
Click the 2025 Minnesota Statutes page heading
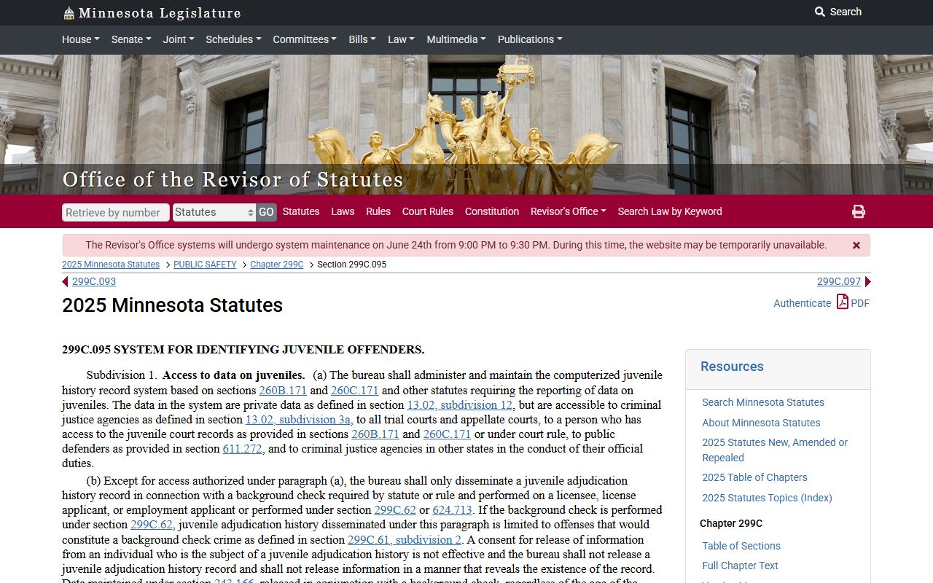click(x=172, y=305)
